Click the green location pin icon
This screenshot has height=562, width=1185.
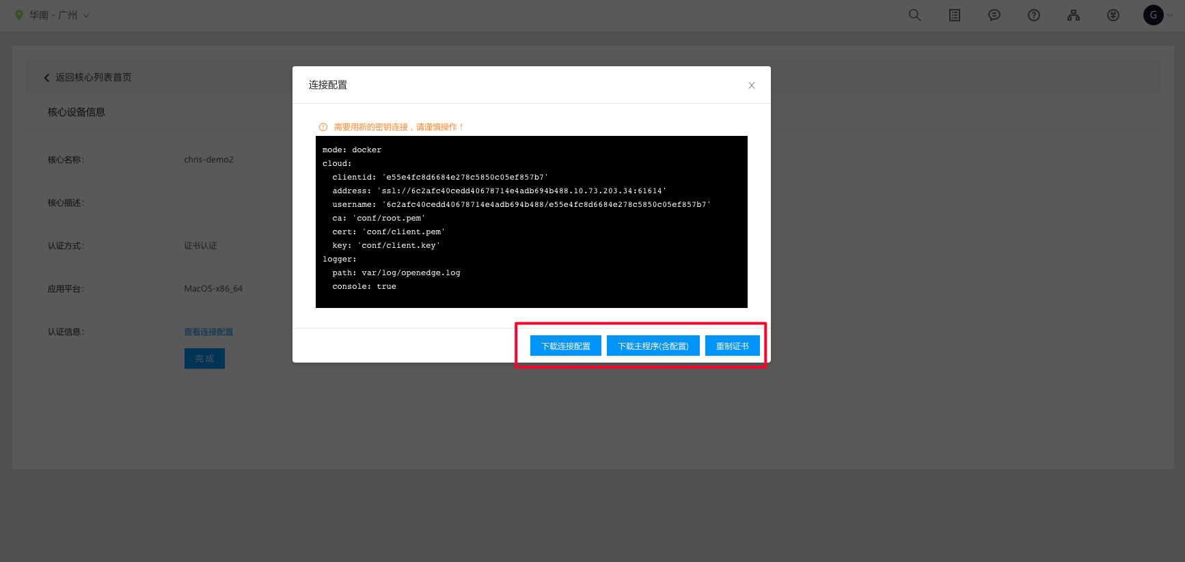tap(19, 15)
